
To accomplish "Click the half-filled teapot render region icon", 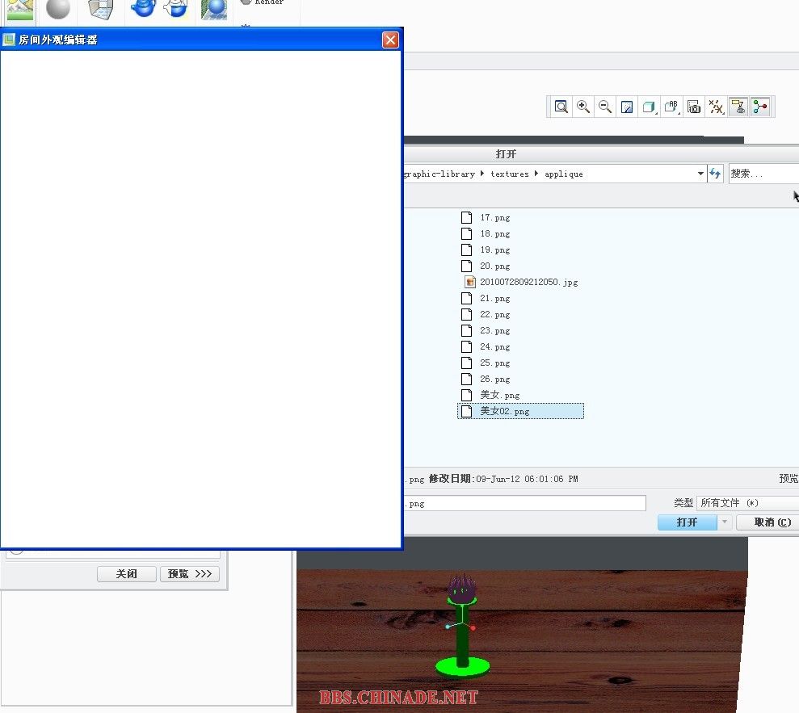I will (176, 8).
